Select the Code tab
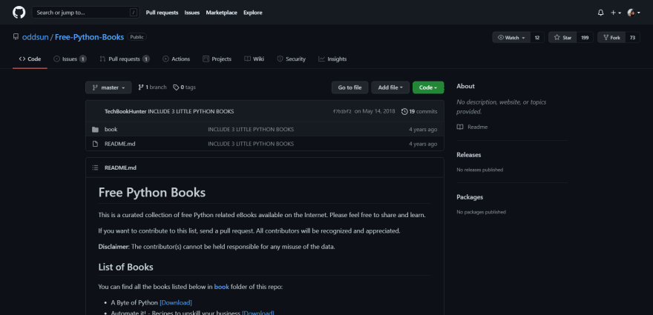 30,59
